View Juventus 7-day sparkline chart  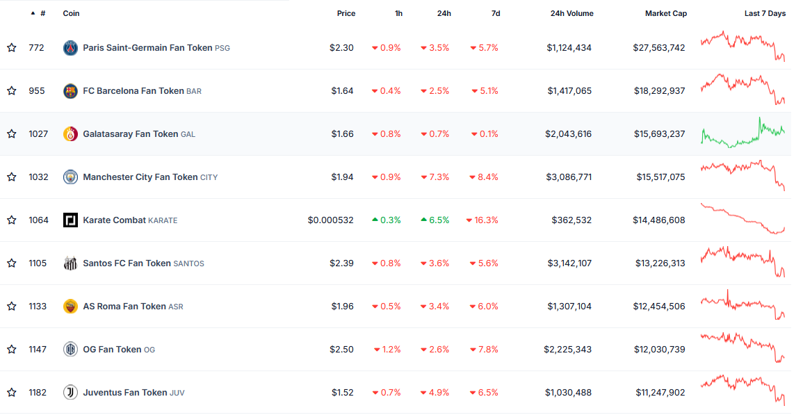tap(743, 391)
